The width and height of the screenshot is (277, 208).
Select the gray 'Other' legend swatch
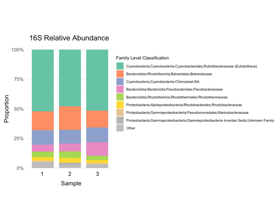[120, 128]
